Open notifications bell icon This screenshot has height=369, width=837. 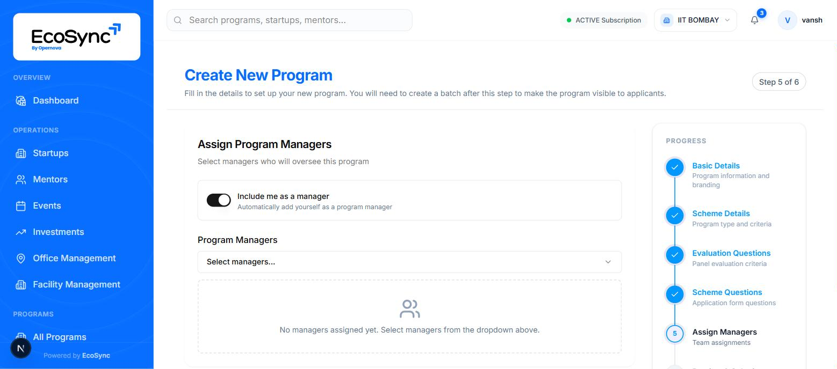(754, 20)
